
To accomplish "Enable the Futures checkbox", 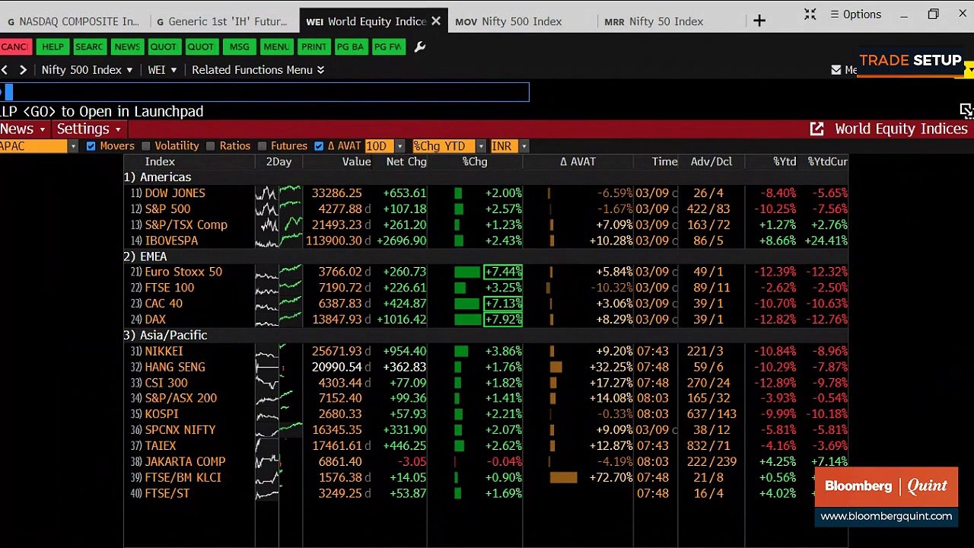I will [263, 146].
